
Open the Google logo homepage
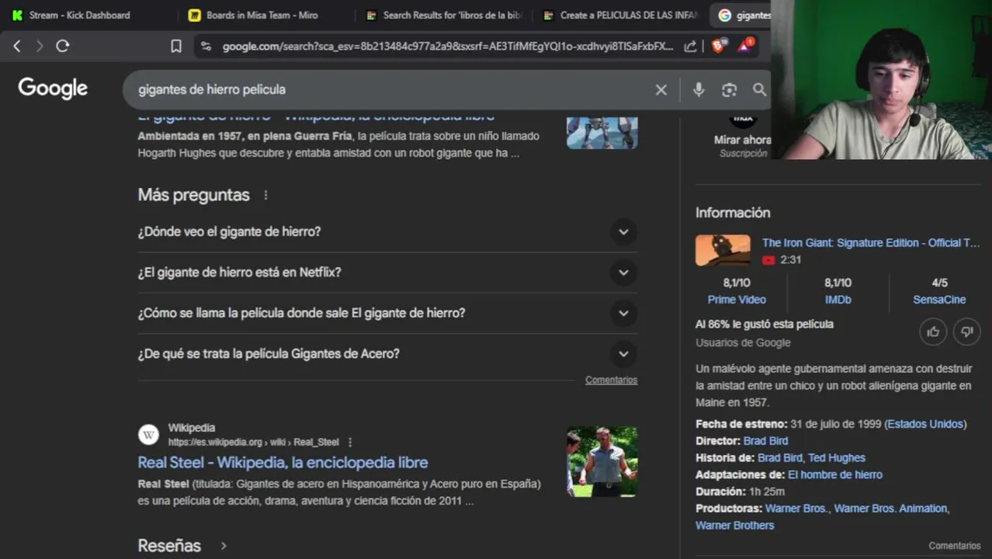[x=53, y=89]
